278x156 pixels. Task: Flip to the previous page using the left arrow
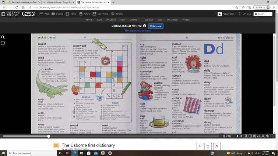pyautogui.click(x=237, y=136)
